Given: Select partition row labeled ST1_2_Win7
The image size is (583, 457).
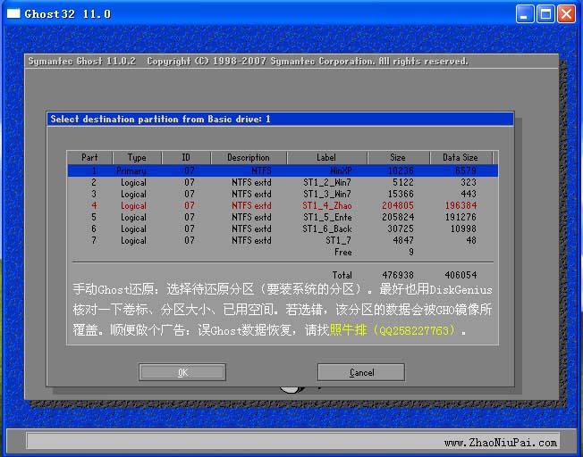Looking at the screenshot, I should 283,182.
